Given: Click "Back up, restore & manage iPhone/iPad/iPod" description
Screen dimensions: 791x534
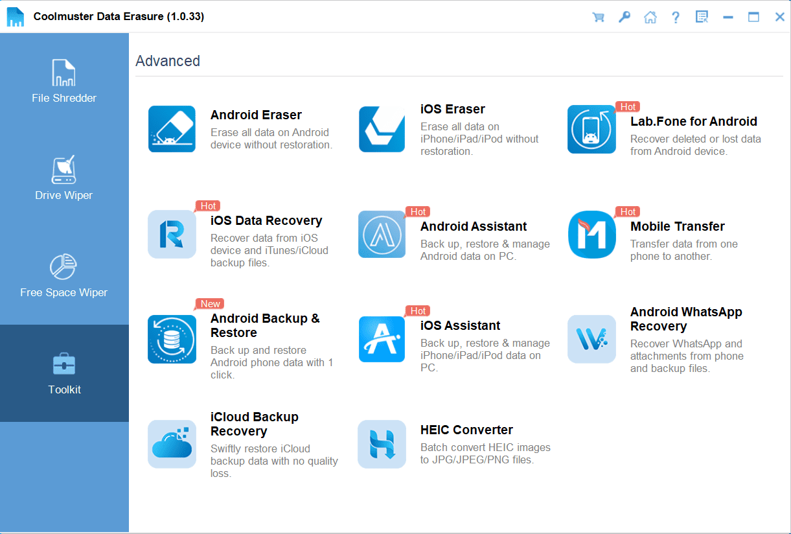Looking at the screenshot, I should pyautogui.click(x=485, y=355).
